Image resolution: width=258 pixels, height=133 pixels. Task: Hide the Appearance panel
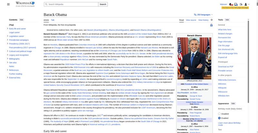233,104
